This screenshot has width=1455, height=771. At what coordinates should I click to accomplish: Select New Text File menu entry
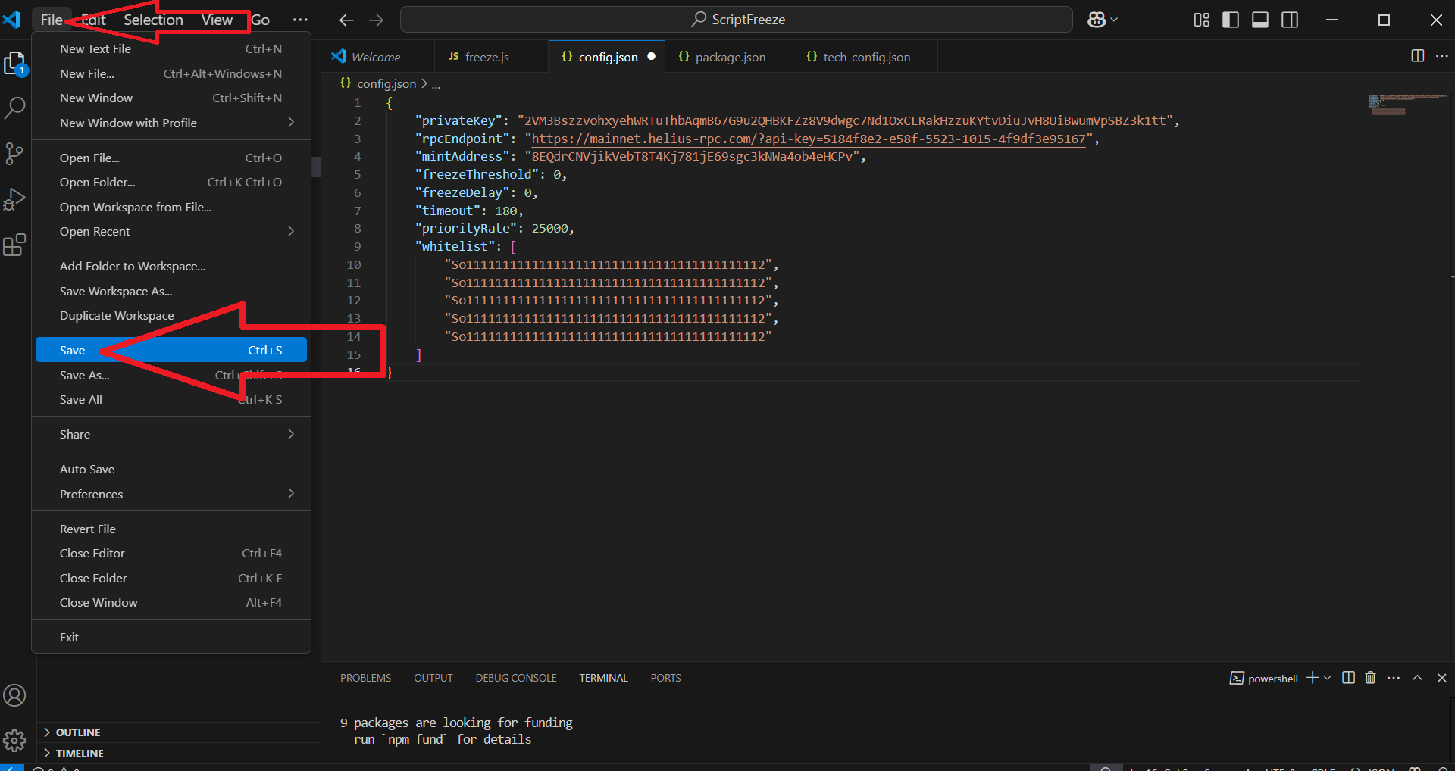(171, 48)
